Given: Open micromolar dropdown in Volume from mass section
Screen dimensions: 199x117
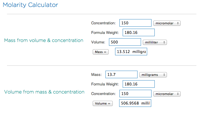Looking at the screenshot, I should 167,94.
